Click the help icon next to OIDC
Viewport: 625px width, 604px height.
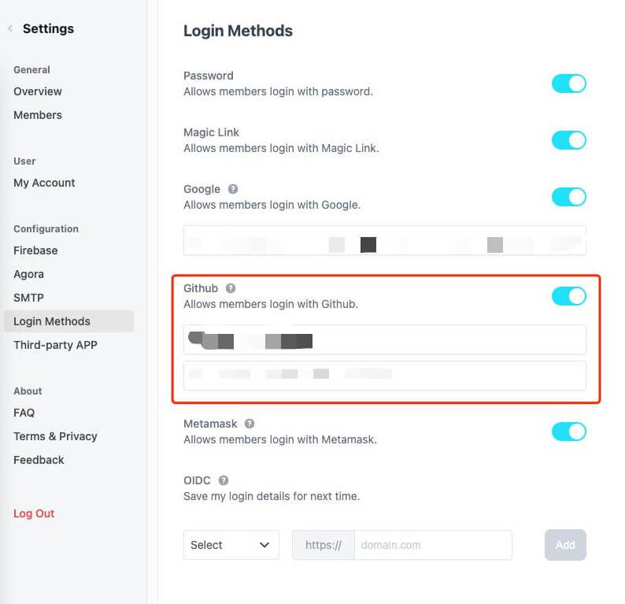pos(224,480)
